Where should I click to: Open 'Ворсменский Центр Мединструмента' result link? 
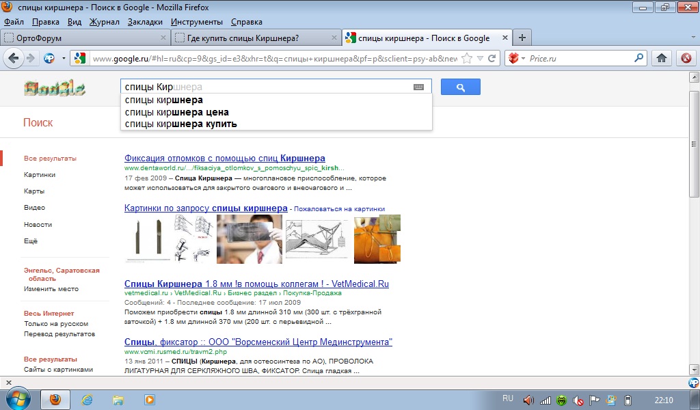[258, 342]
